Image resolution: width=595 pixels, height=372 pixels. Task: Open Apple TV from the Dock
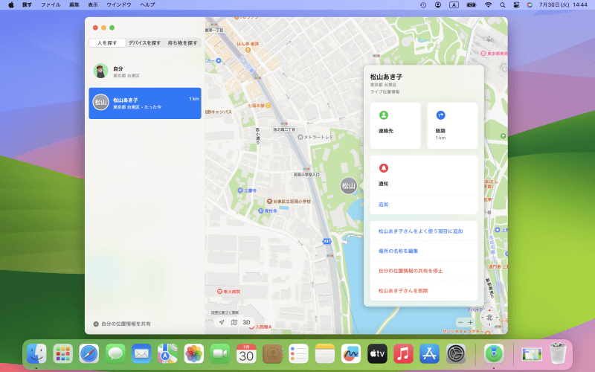[x=377, y=354]
